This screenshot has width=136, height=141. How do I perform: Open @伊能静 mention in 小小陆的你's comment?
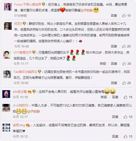click(34, 112)
